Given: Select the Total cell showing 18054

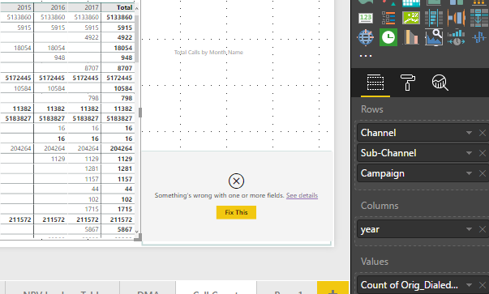Looking at the screenshot, I should [123, 48].
